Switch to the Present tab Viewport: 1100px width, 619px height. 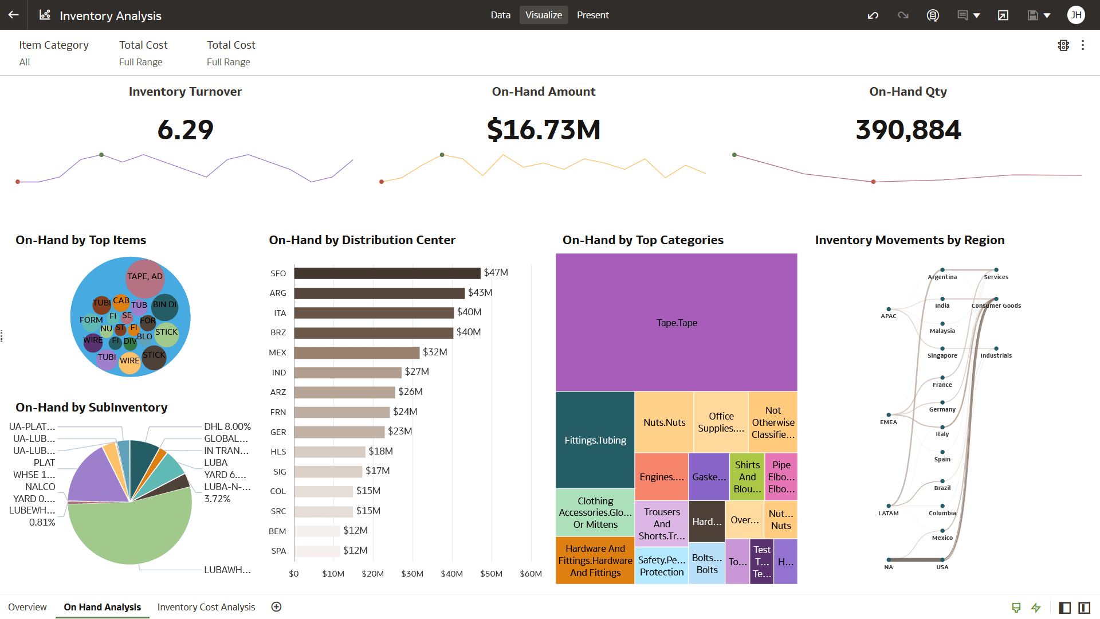coord(592,15)
